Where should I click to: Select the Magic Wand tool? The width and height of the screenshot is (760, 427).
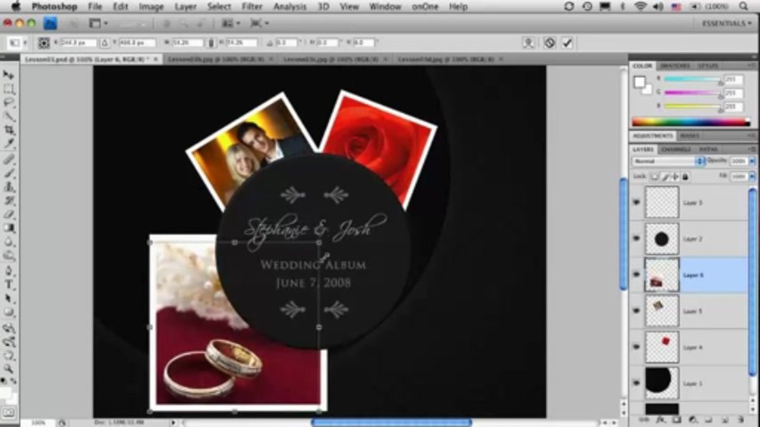[9, 116]
